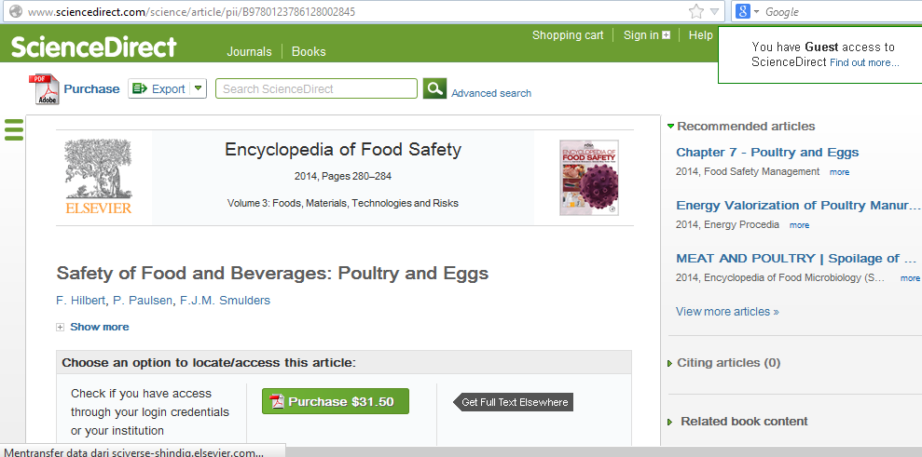
Task: Collapse the Recommended articles section
Action: pyautogui.click(x=670, y=127)
